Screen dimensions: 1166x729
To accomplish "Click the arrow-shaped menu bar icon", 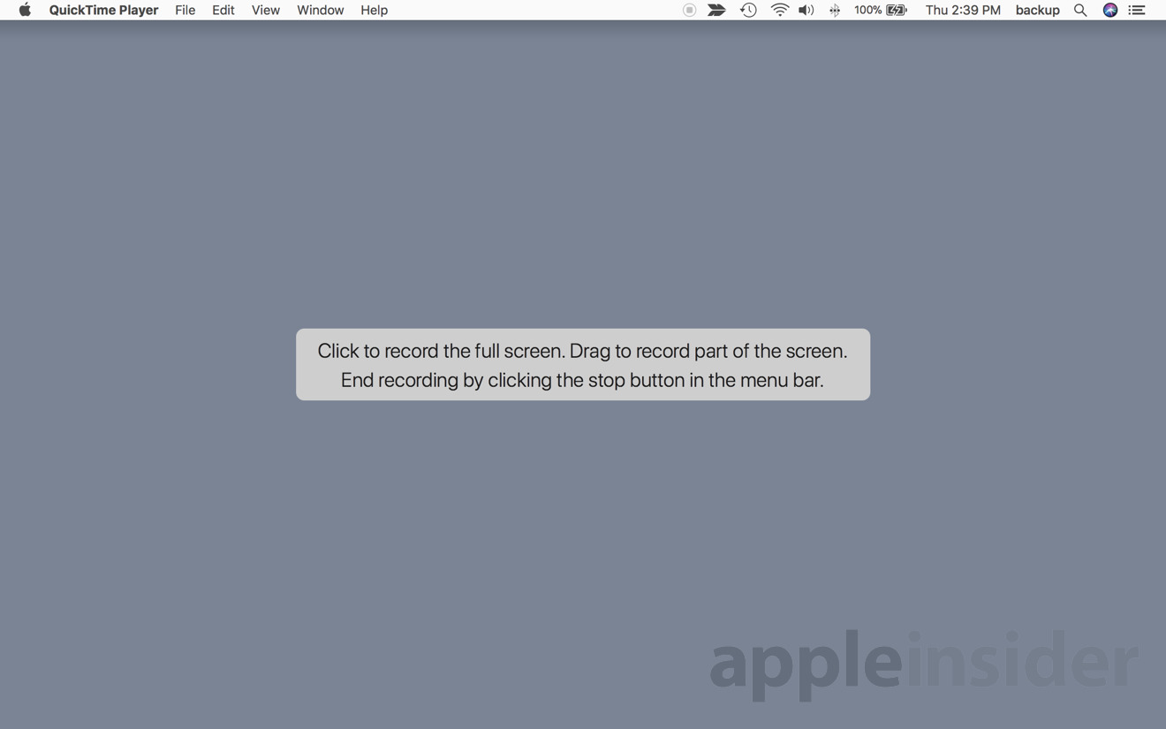I will [716, 10].
